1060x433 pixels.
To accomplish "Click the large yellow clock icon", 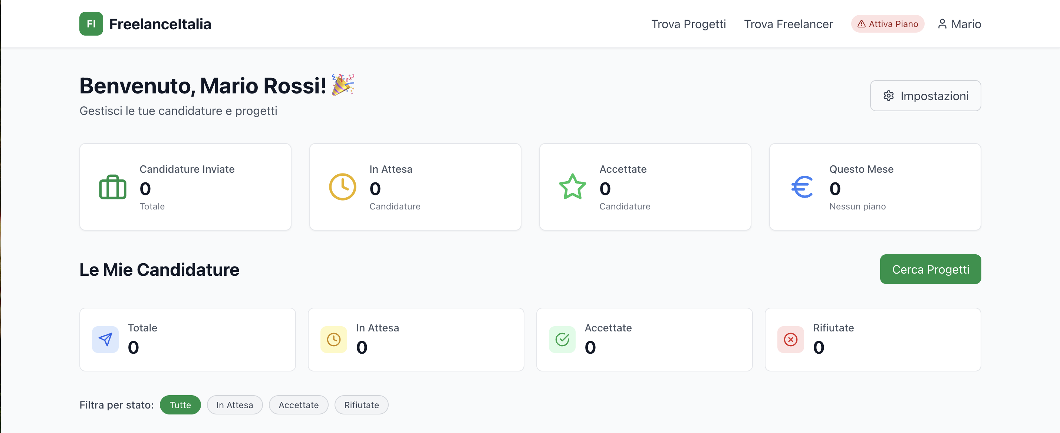I will 342,187.
